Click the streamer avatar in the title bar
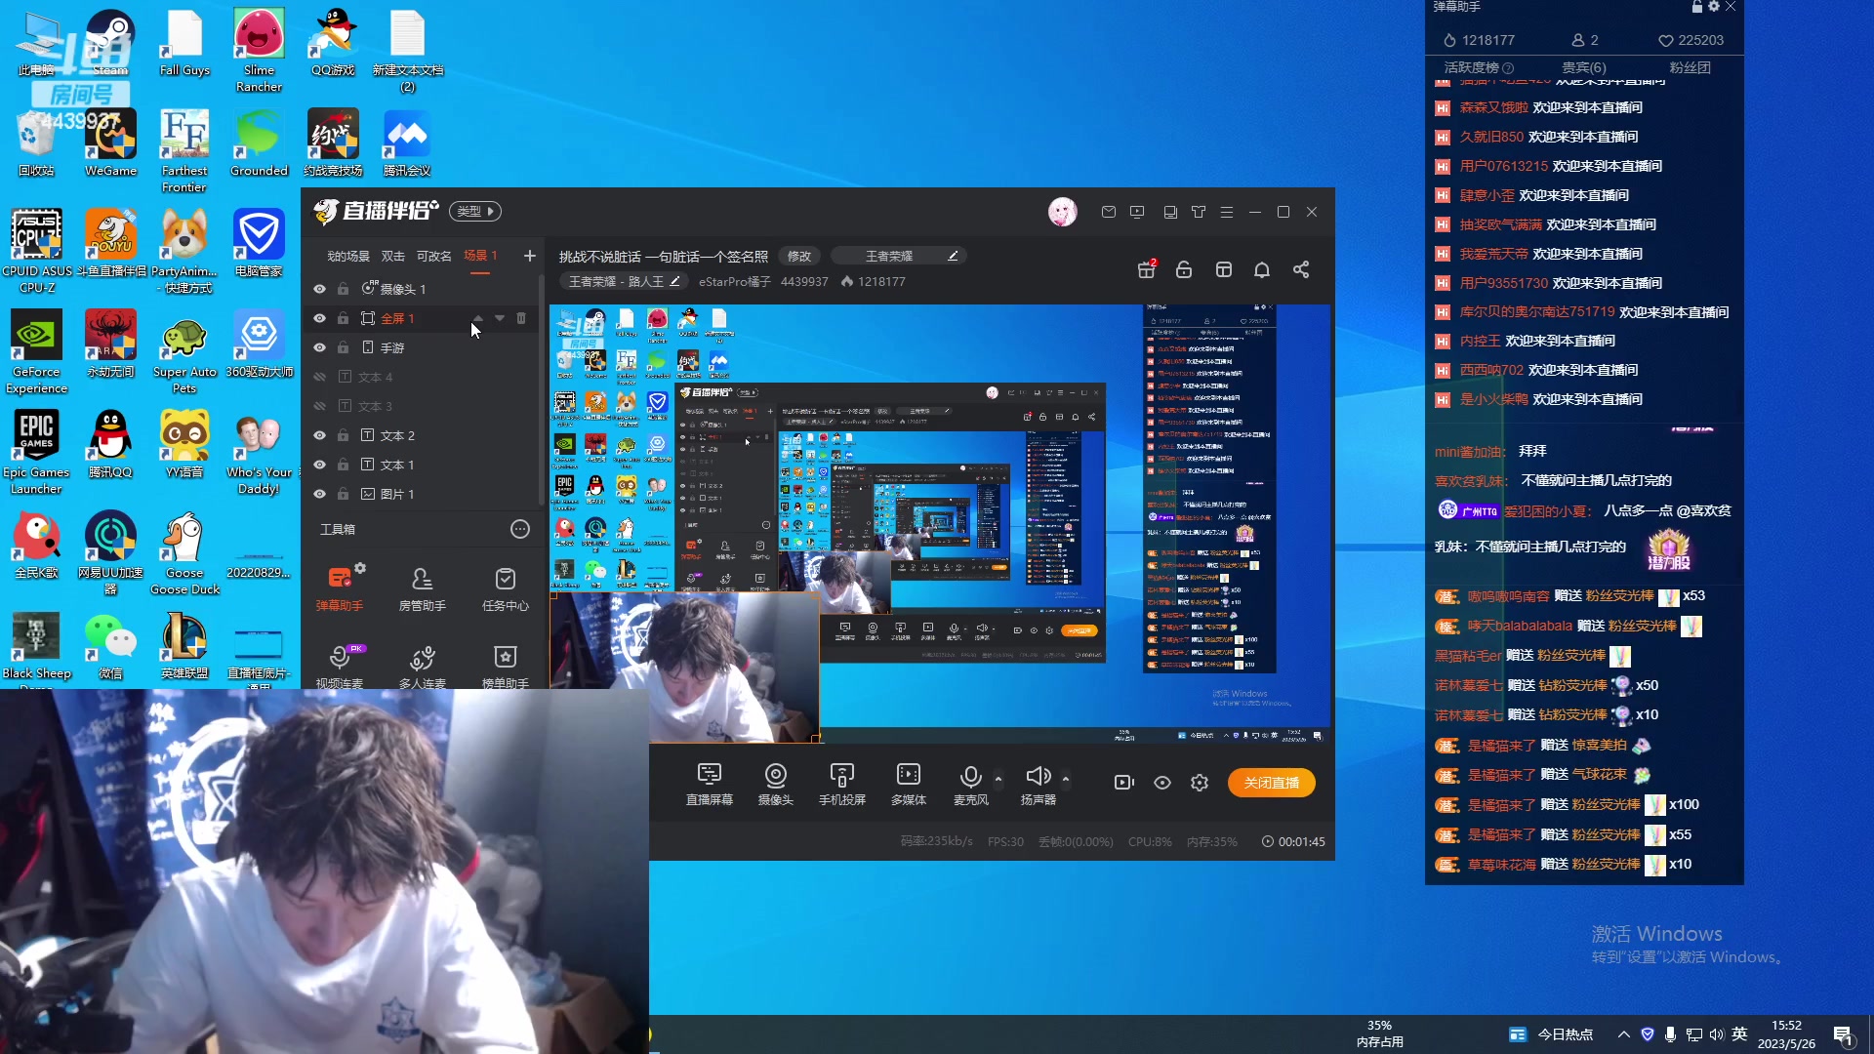 [x=1062, y=212]
